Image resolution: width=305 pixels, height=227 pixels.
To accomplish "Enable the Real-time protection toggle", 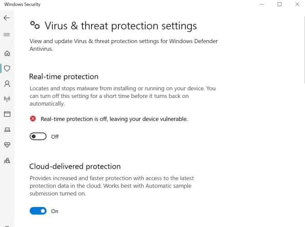I will click(x=38, y=137).
